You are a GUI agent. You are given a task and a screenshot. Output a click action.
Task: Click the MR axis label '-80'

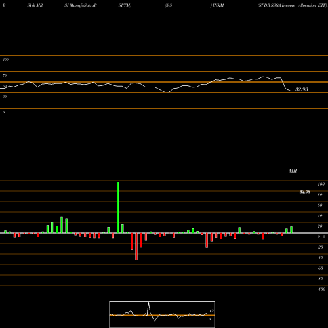click(320, 279)
